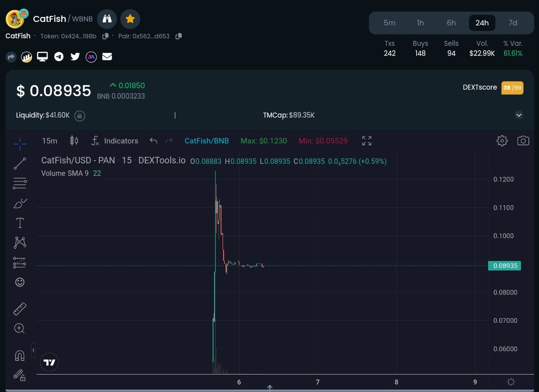Toggle the favorite star for CatFish
The width and height of the screenshot is (539, 392).
[x=130, y=19]
